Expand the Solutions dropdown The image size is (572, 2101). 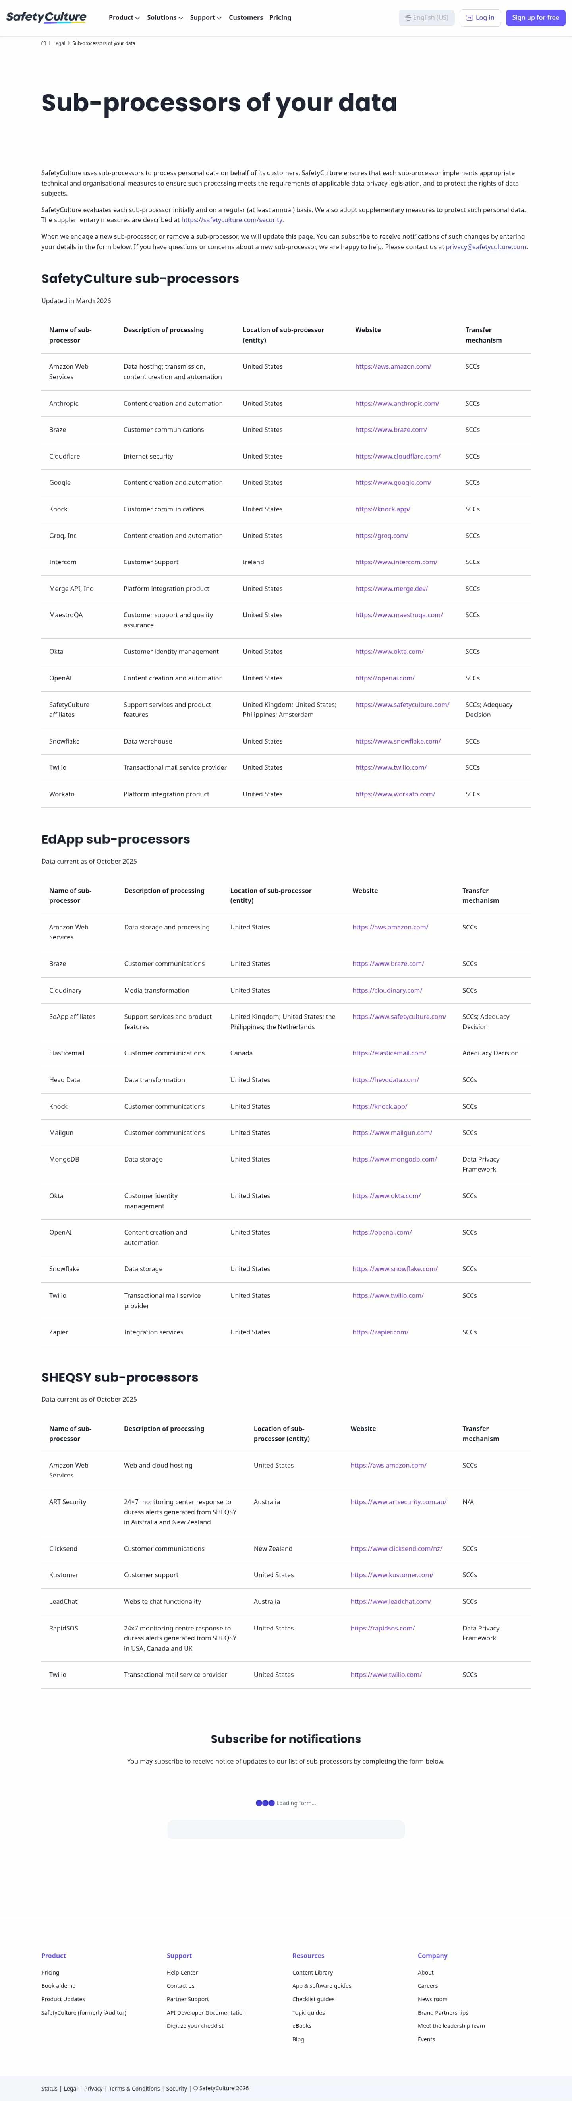[164, 18]
